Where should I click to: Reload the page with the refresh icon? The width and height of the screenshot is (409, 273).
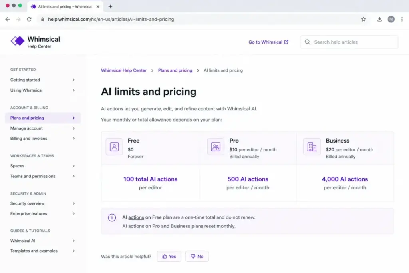coord(29,19)
